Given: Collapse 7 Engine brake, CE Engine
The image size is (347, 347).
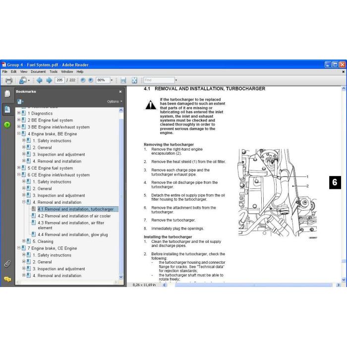Looking at the screenshot, I should click(x=19, y=248).
